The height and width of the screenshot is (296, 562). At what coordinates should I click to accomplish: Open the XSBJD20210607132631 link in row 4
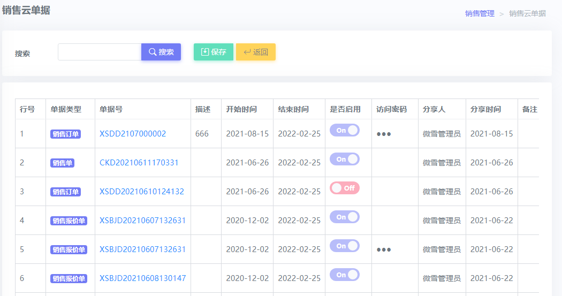coord(143,221)
